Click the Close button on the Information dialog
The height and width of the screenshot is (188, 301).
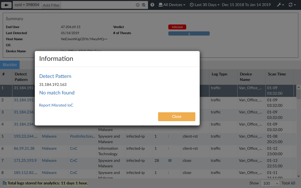177,116
